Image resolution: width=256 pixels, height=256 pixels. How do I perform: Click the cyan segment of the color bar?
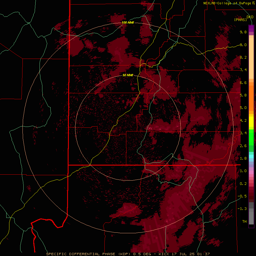251,156
